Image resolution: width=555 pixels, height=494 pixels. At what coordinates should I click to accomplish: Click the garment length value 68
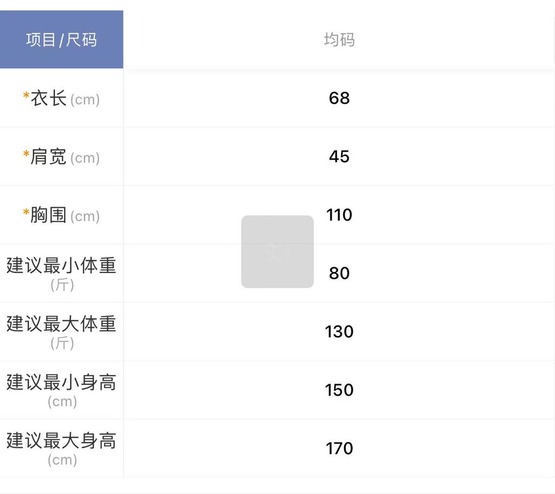pos(339,98)
